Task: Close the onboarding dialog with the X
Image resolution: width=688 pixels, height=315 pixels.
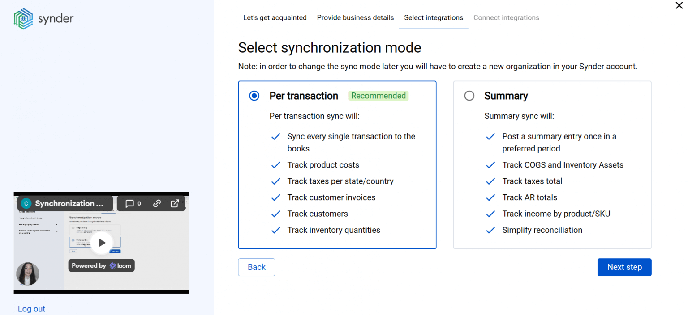Action: 679,6
